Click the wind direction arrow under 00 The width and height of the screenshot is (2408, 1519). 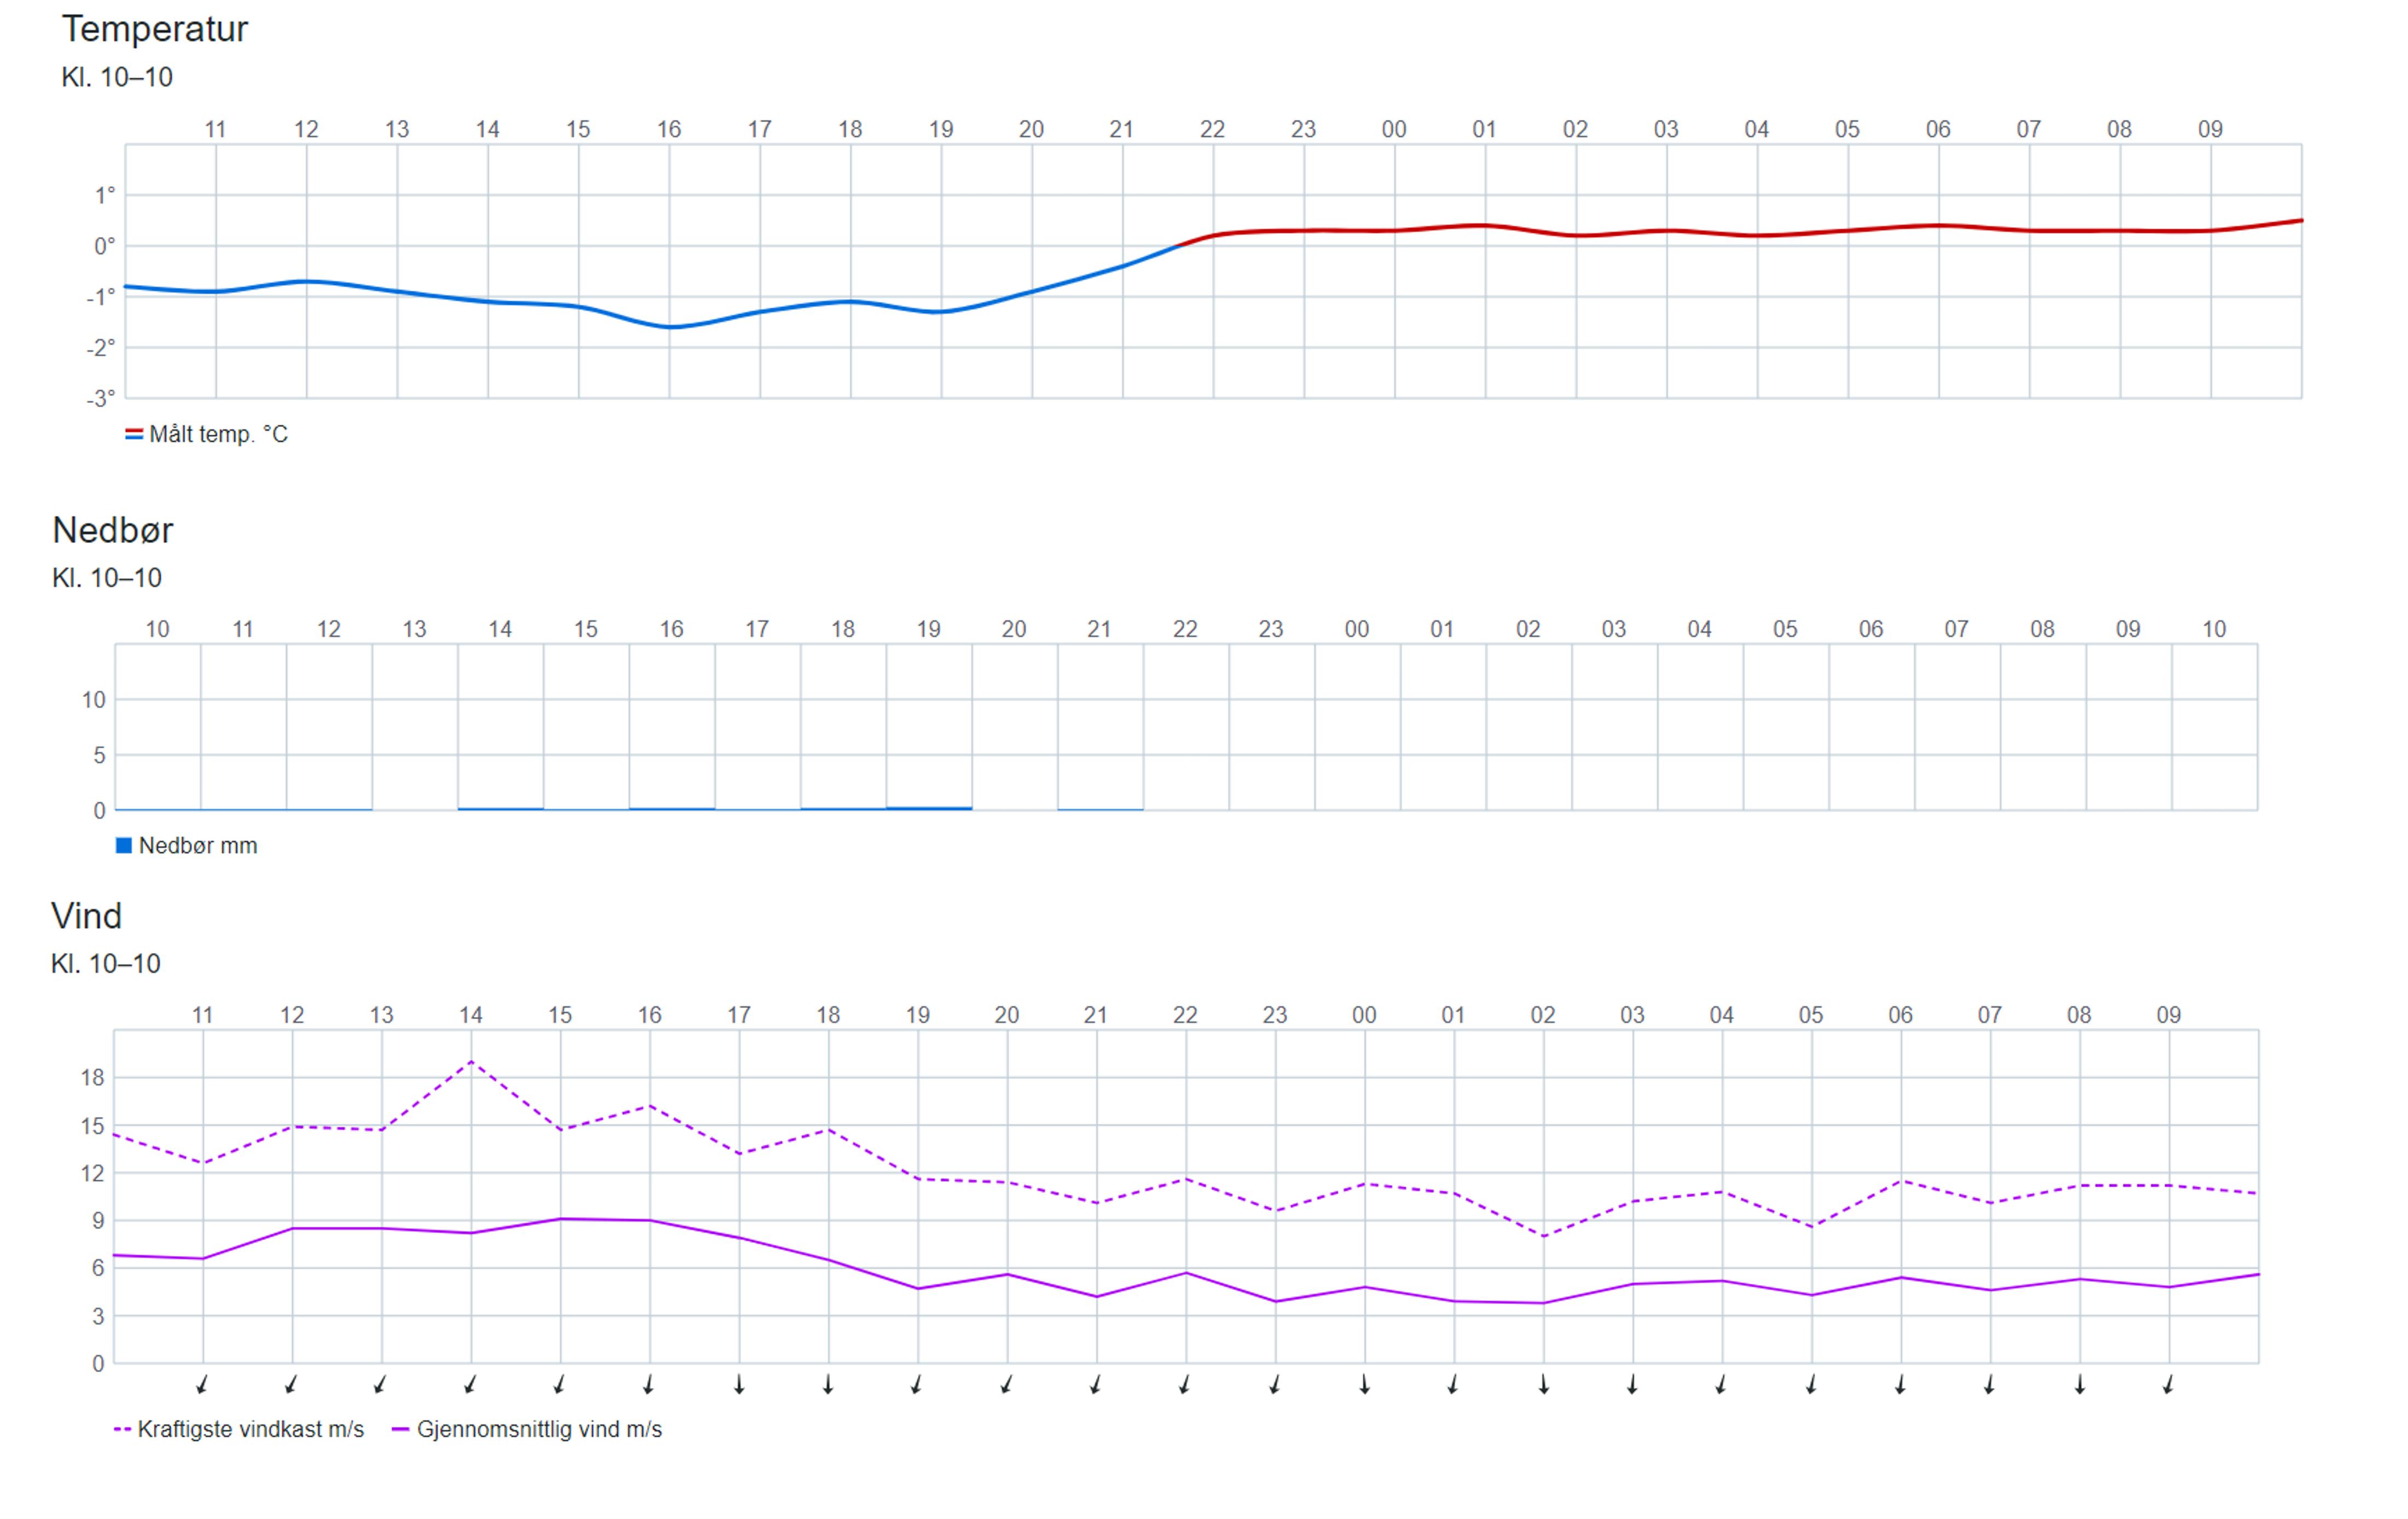(1364, 1385)
